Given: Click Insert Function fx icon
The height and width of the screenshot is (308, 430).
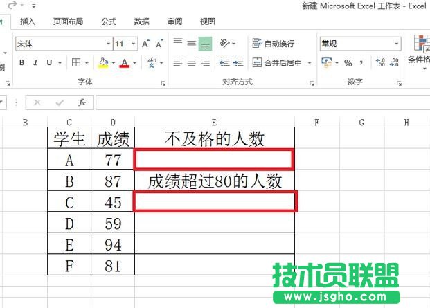Looking at the screenshot, I should point(82,102).
